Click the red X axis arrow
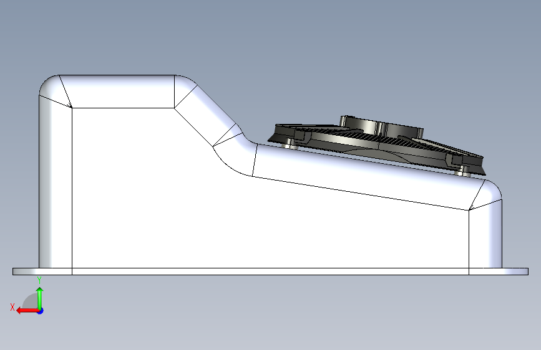The width and height of the screenshot is (541, 350). tap(27, 311)
